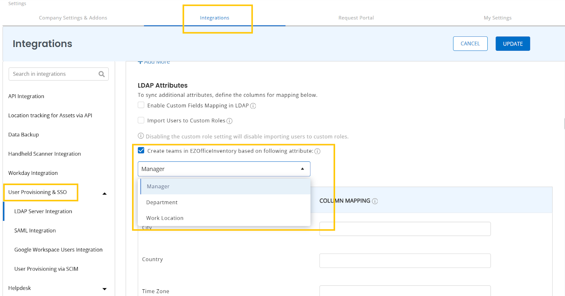Image resolution: width=565 pixels, height=296 pixels.
Task: Choose Work Location in the dropdown list
Action: pos(165,218)
